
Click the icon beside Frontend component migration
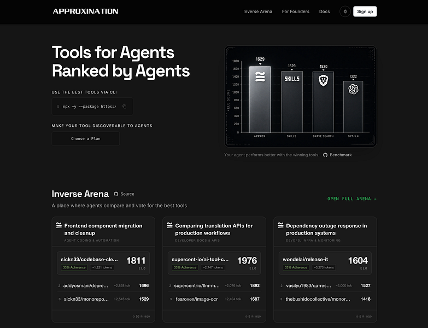(58, 225)
